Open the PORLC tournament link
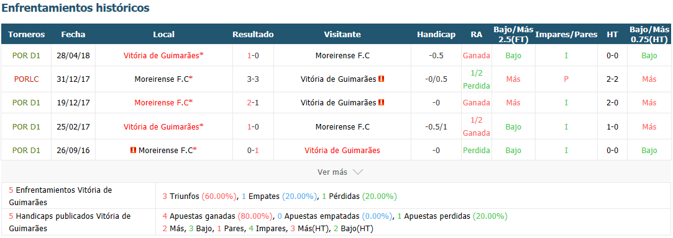Screen dimensions: 673x238 click(x=26, y=79)
